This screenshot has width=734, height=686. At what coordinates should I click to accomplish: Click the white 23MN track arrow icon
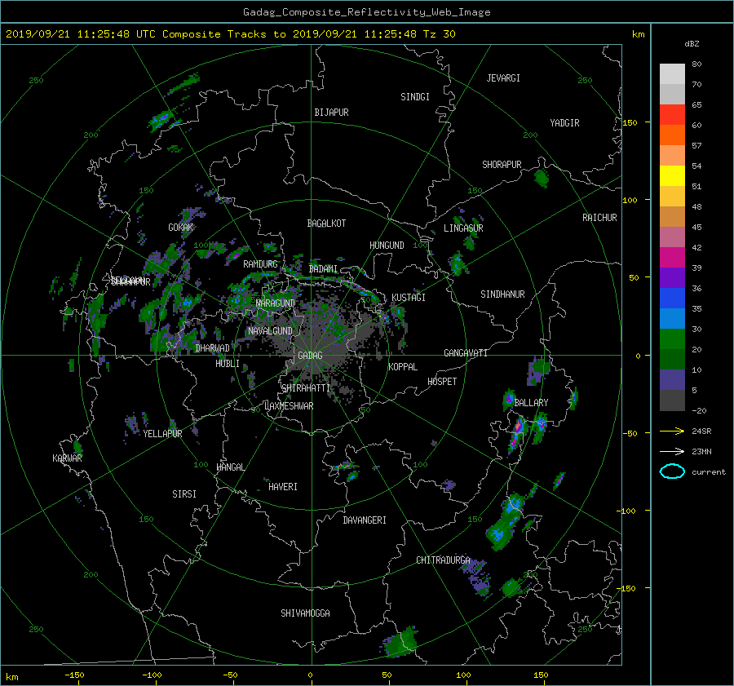pos(672,451)
